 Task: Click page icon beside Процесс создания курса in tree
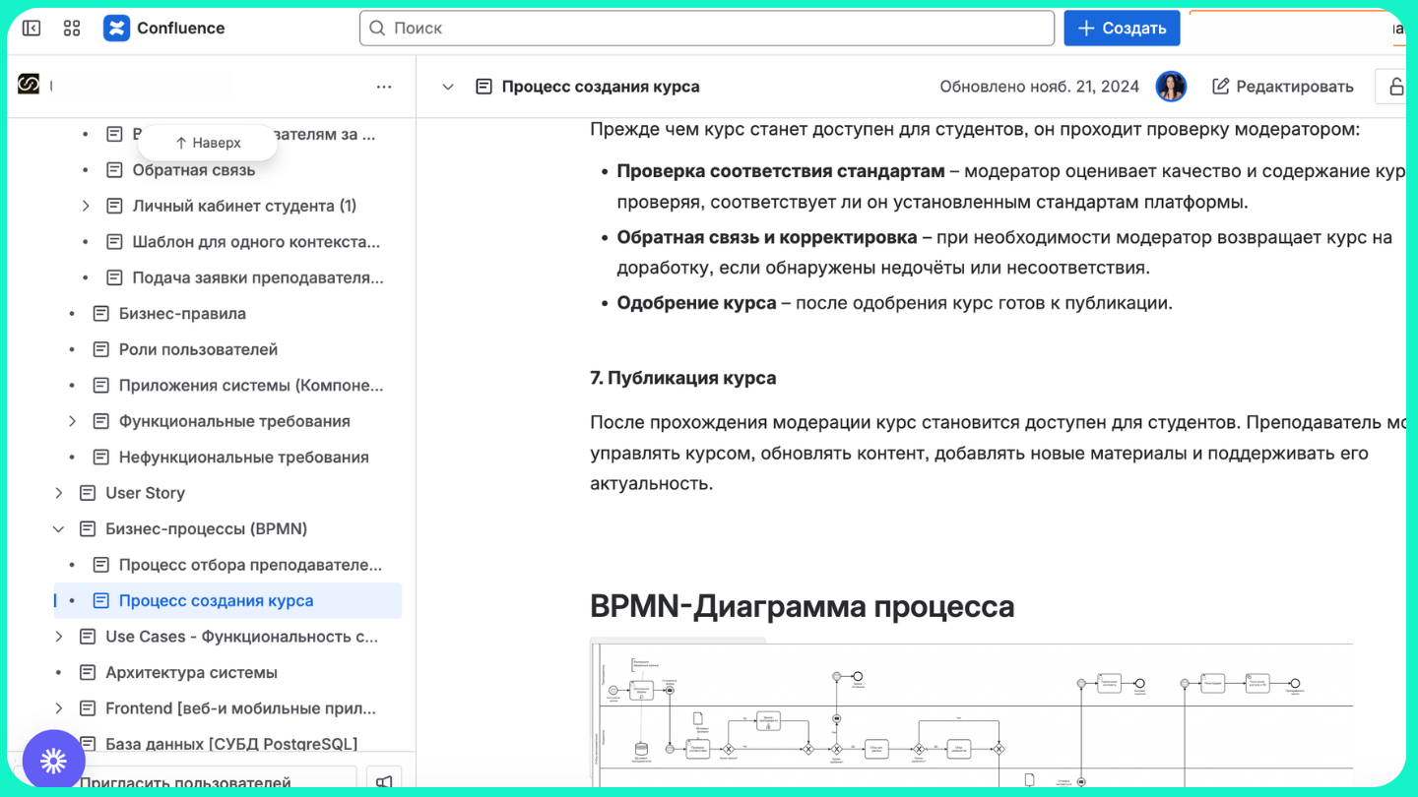pos(100,601)
